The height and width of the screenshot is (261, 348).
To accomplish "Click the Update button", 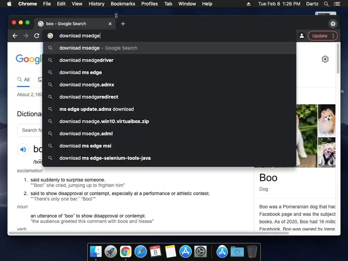I will pyautogui.click(x=319, y=36).
